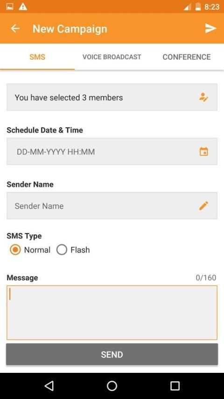Tap the image notification status icon
This screenshot has width=224, height=399.
coord(10,7)
